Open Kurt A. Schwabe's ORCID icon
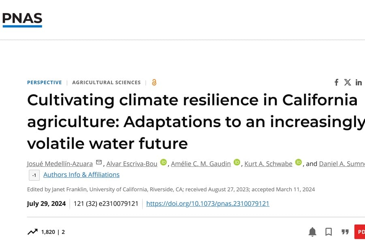Image resolution: width=365 pixels, height=243 pixels. pos(298,162)
